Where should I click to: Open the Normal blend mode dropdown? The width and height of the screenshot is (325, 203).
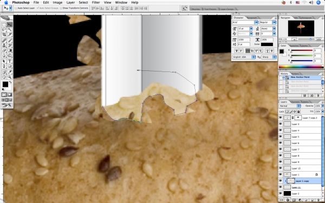coord(290,106)
